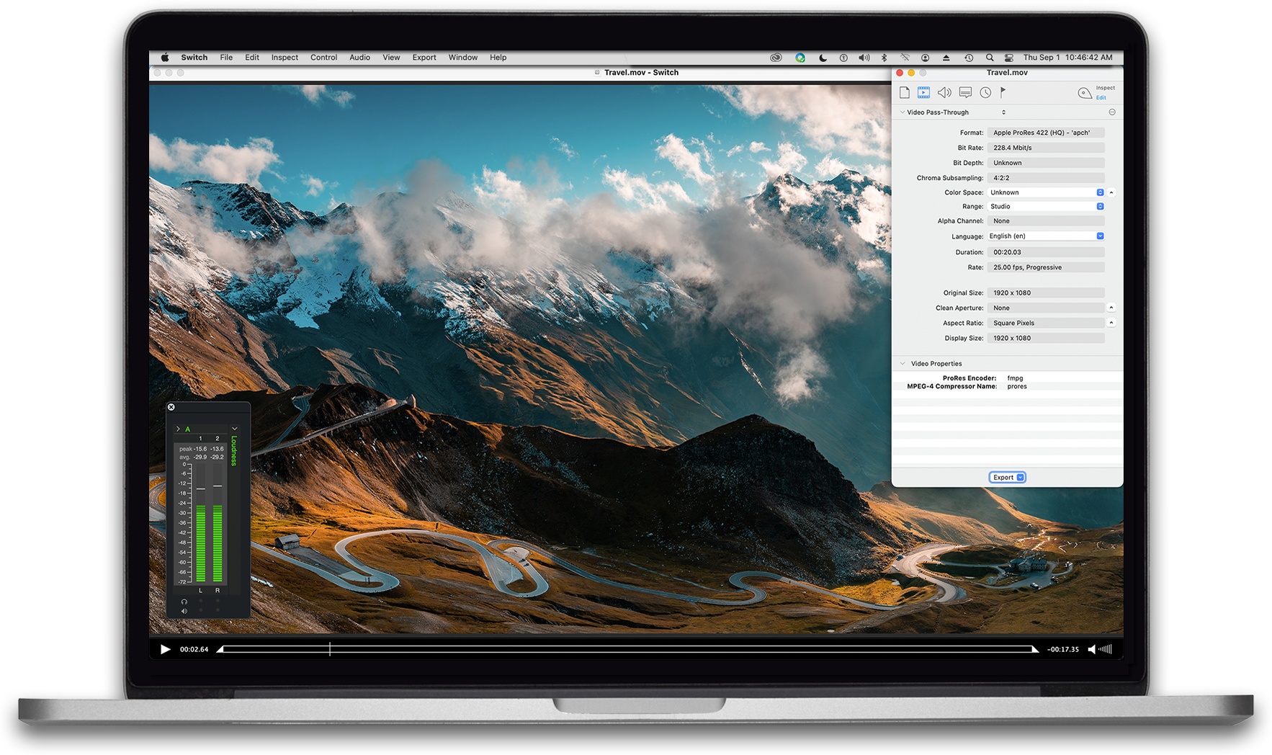Open Control Center

coord(1009,58)
